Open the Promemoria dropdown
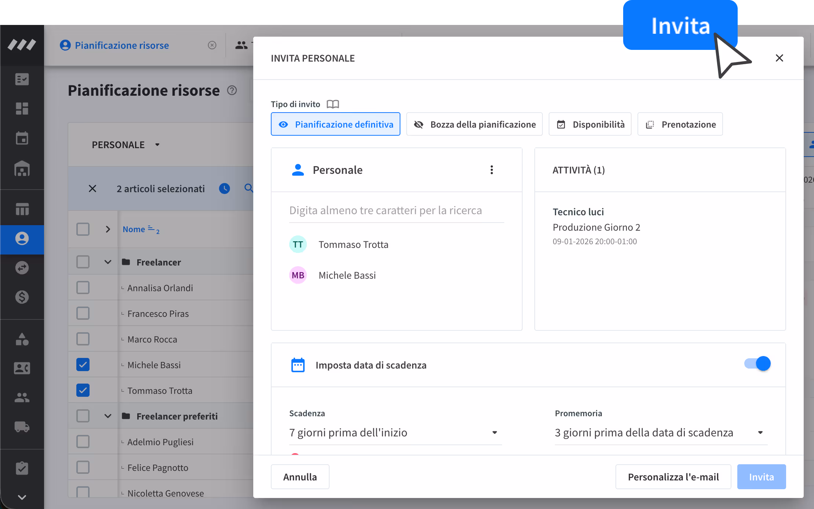Image resolution: width=814 pixels, height=509 pixels. click(x=660, y=433)
